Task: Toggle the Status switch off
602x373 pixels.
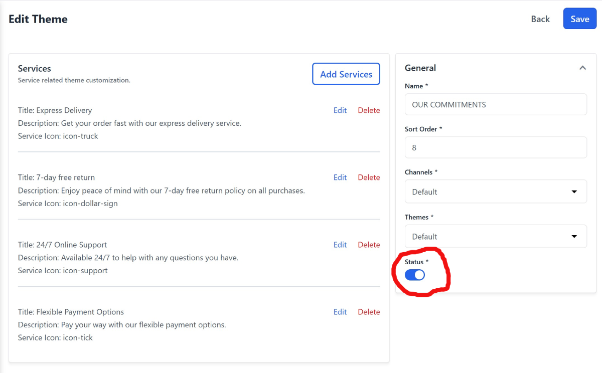Action: (x=415, y=275)
